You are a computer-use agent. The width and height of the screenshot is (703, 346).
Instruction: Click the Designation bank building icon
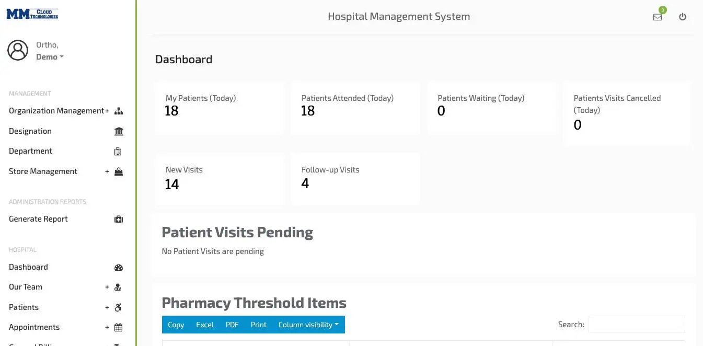click(119, 131)
